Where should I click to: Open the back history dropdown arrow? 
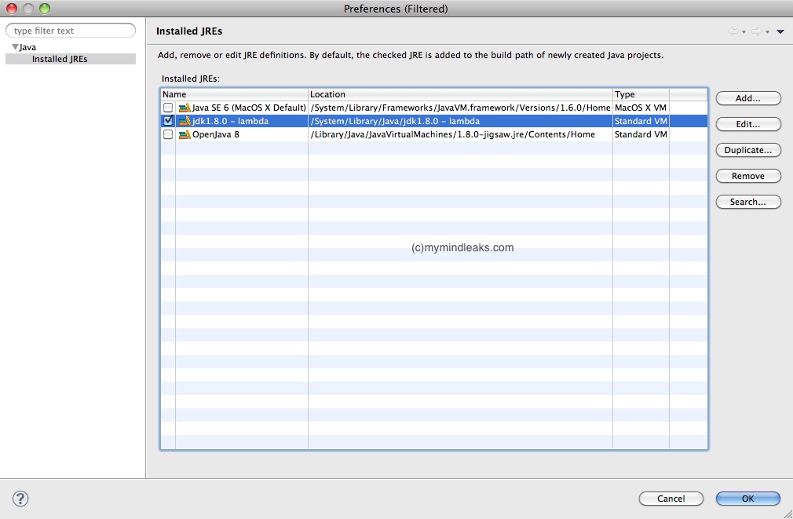pos(744,32)
